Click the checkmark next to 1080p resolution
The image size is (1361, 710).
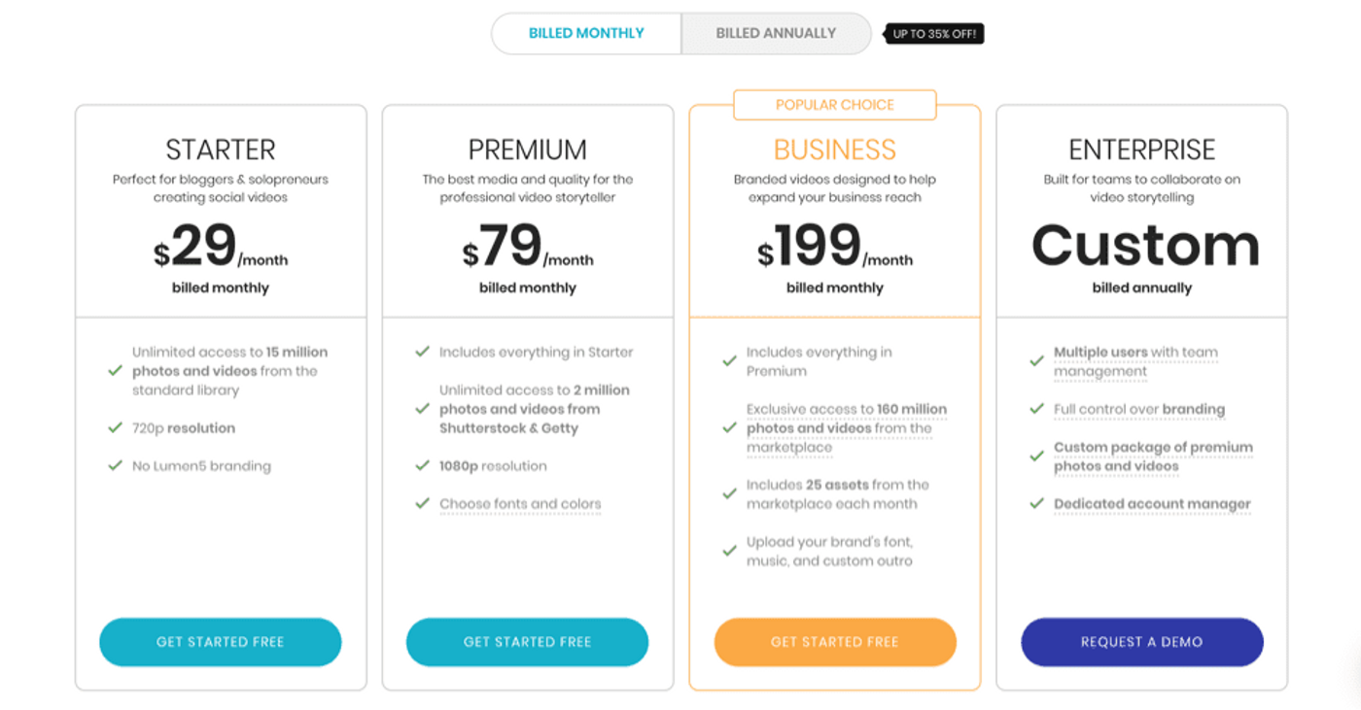pyautogui.click(x=422, y=465)
